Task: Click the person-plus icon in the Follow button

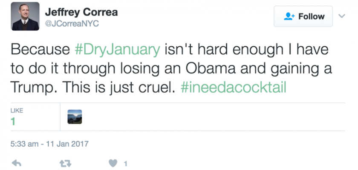Action: pyautogui.click(x=290, y=17)
